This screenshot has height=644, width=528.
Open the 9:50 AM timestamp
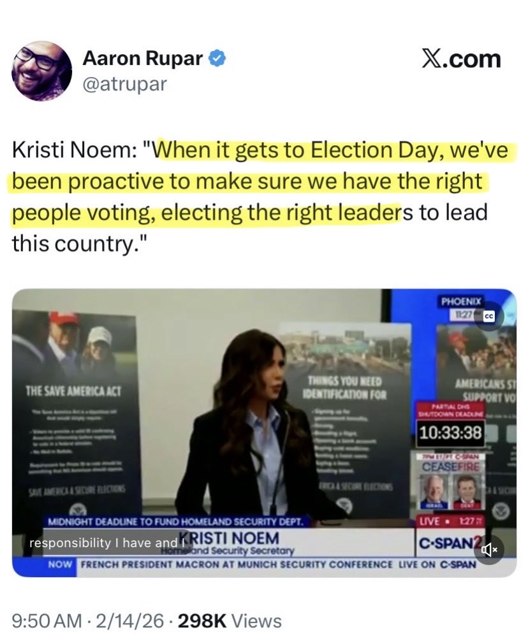47,620
